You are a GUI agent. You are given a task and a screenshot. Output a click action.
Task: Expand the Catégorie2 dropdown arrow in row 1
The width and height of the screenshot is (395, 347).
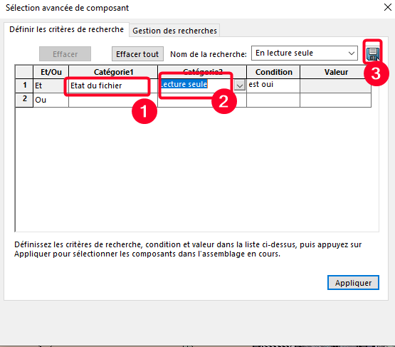240,86
